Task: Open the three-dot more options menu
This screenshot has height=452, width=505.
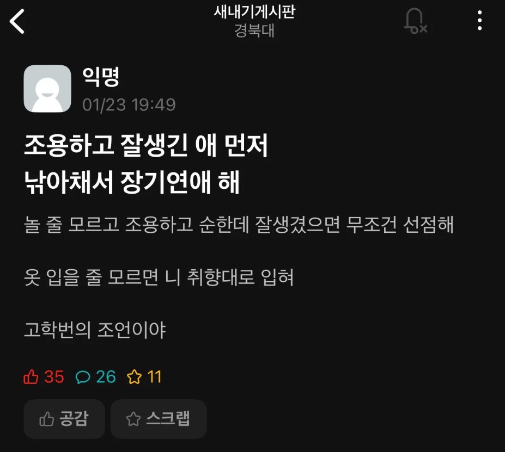Action: point(479,21)
